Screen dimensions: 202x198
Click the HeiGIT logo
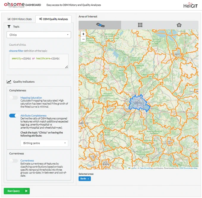190,5
